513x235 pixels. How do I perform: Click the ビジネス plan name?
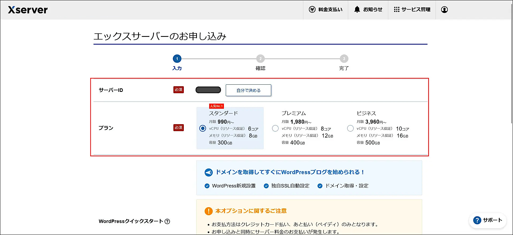click(x=366, y=113)
